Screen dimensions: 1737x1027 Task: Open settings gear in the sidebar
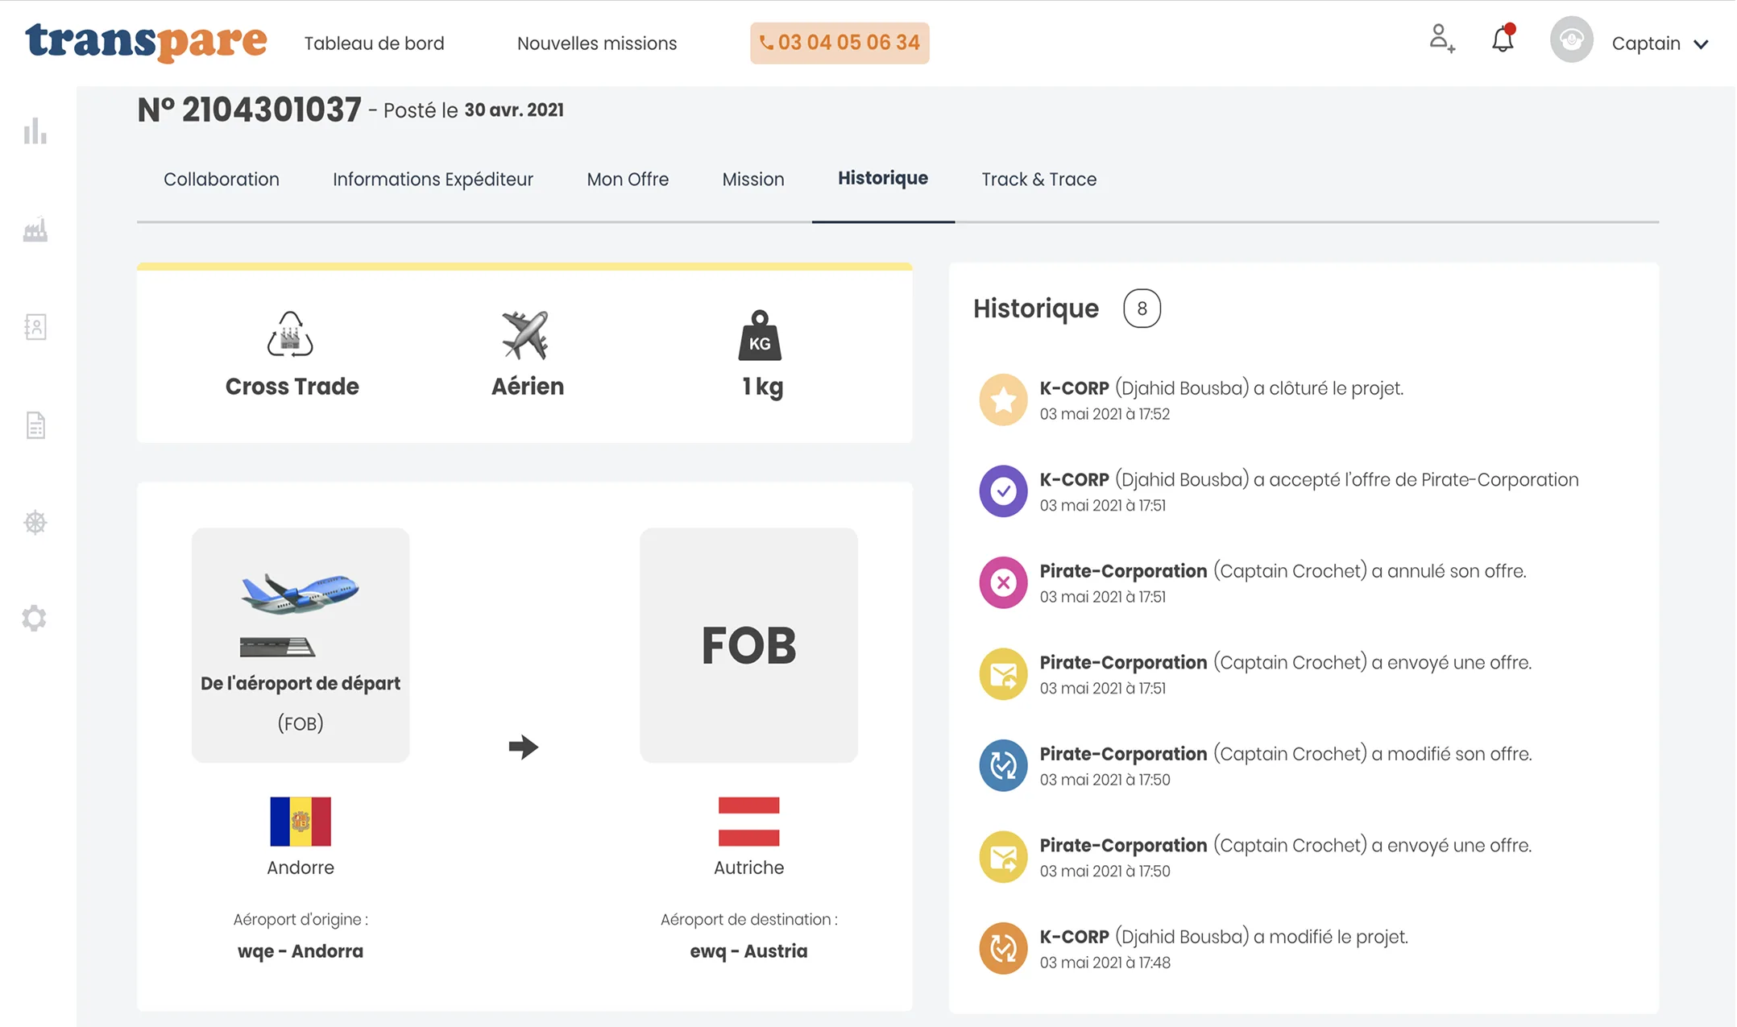tap(35, 619)
